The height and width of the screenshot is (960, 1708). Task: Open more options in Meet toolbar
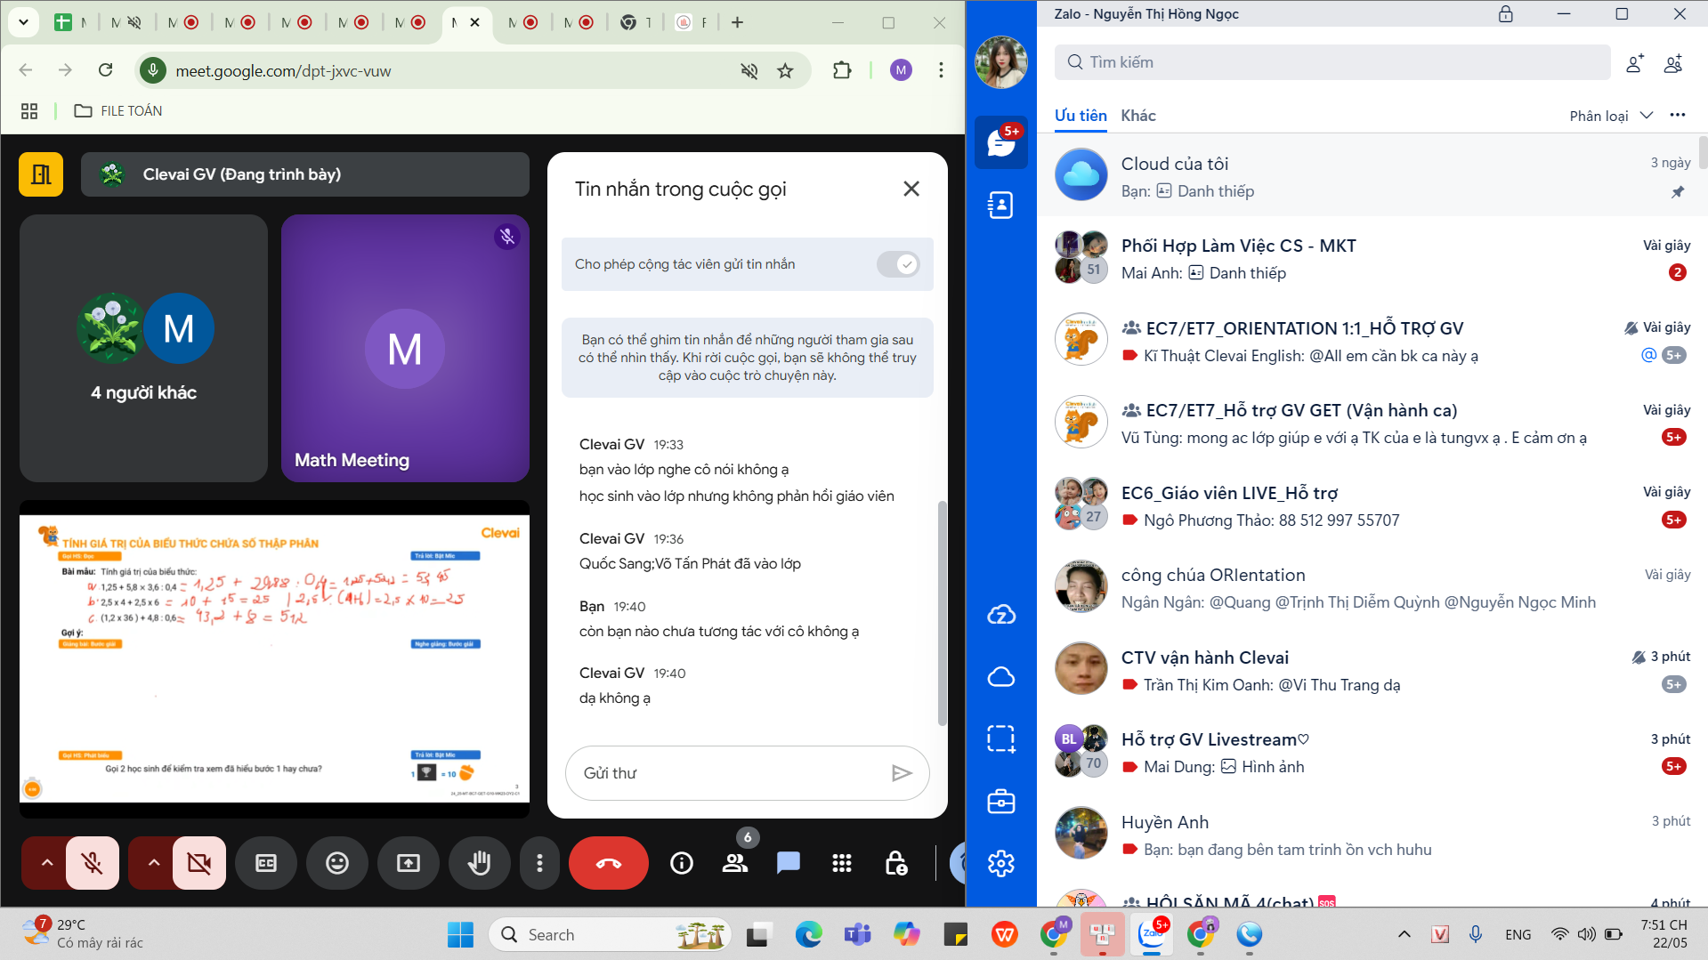(539, 863)
